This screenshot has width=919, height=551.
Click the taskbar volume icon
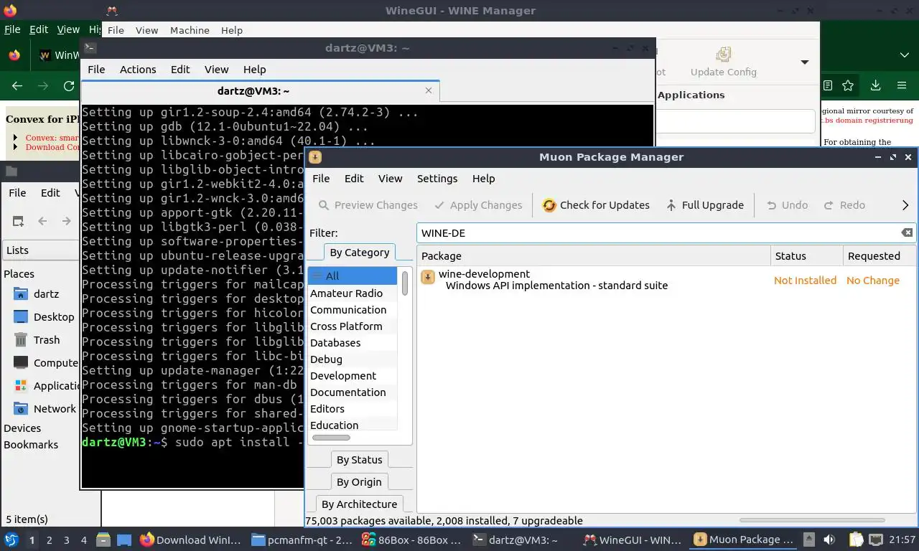click(829, 540)
